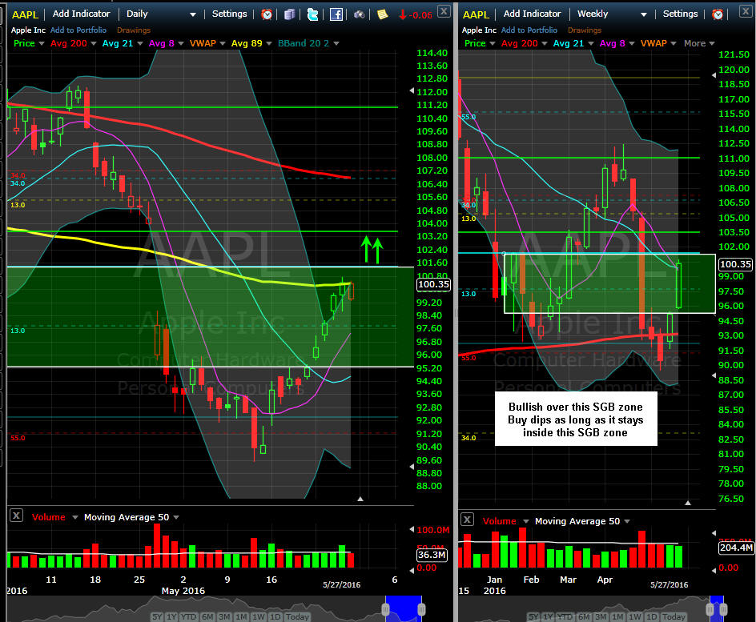Select 6M range in Weekly chart
This screenshot has width=756, height=622.
[x=583, y=616]
